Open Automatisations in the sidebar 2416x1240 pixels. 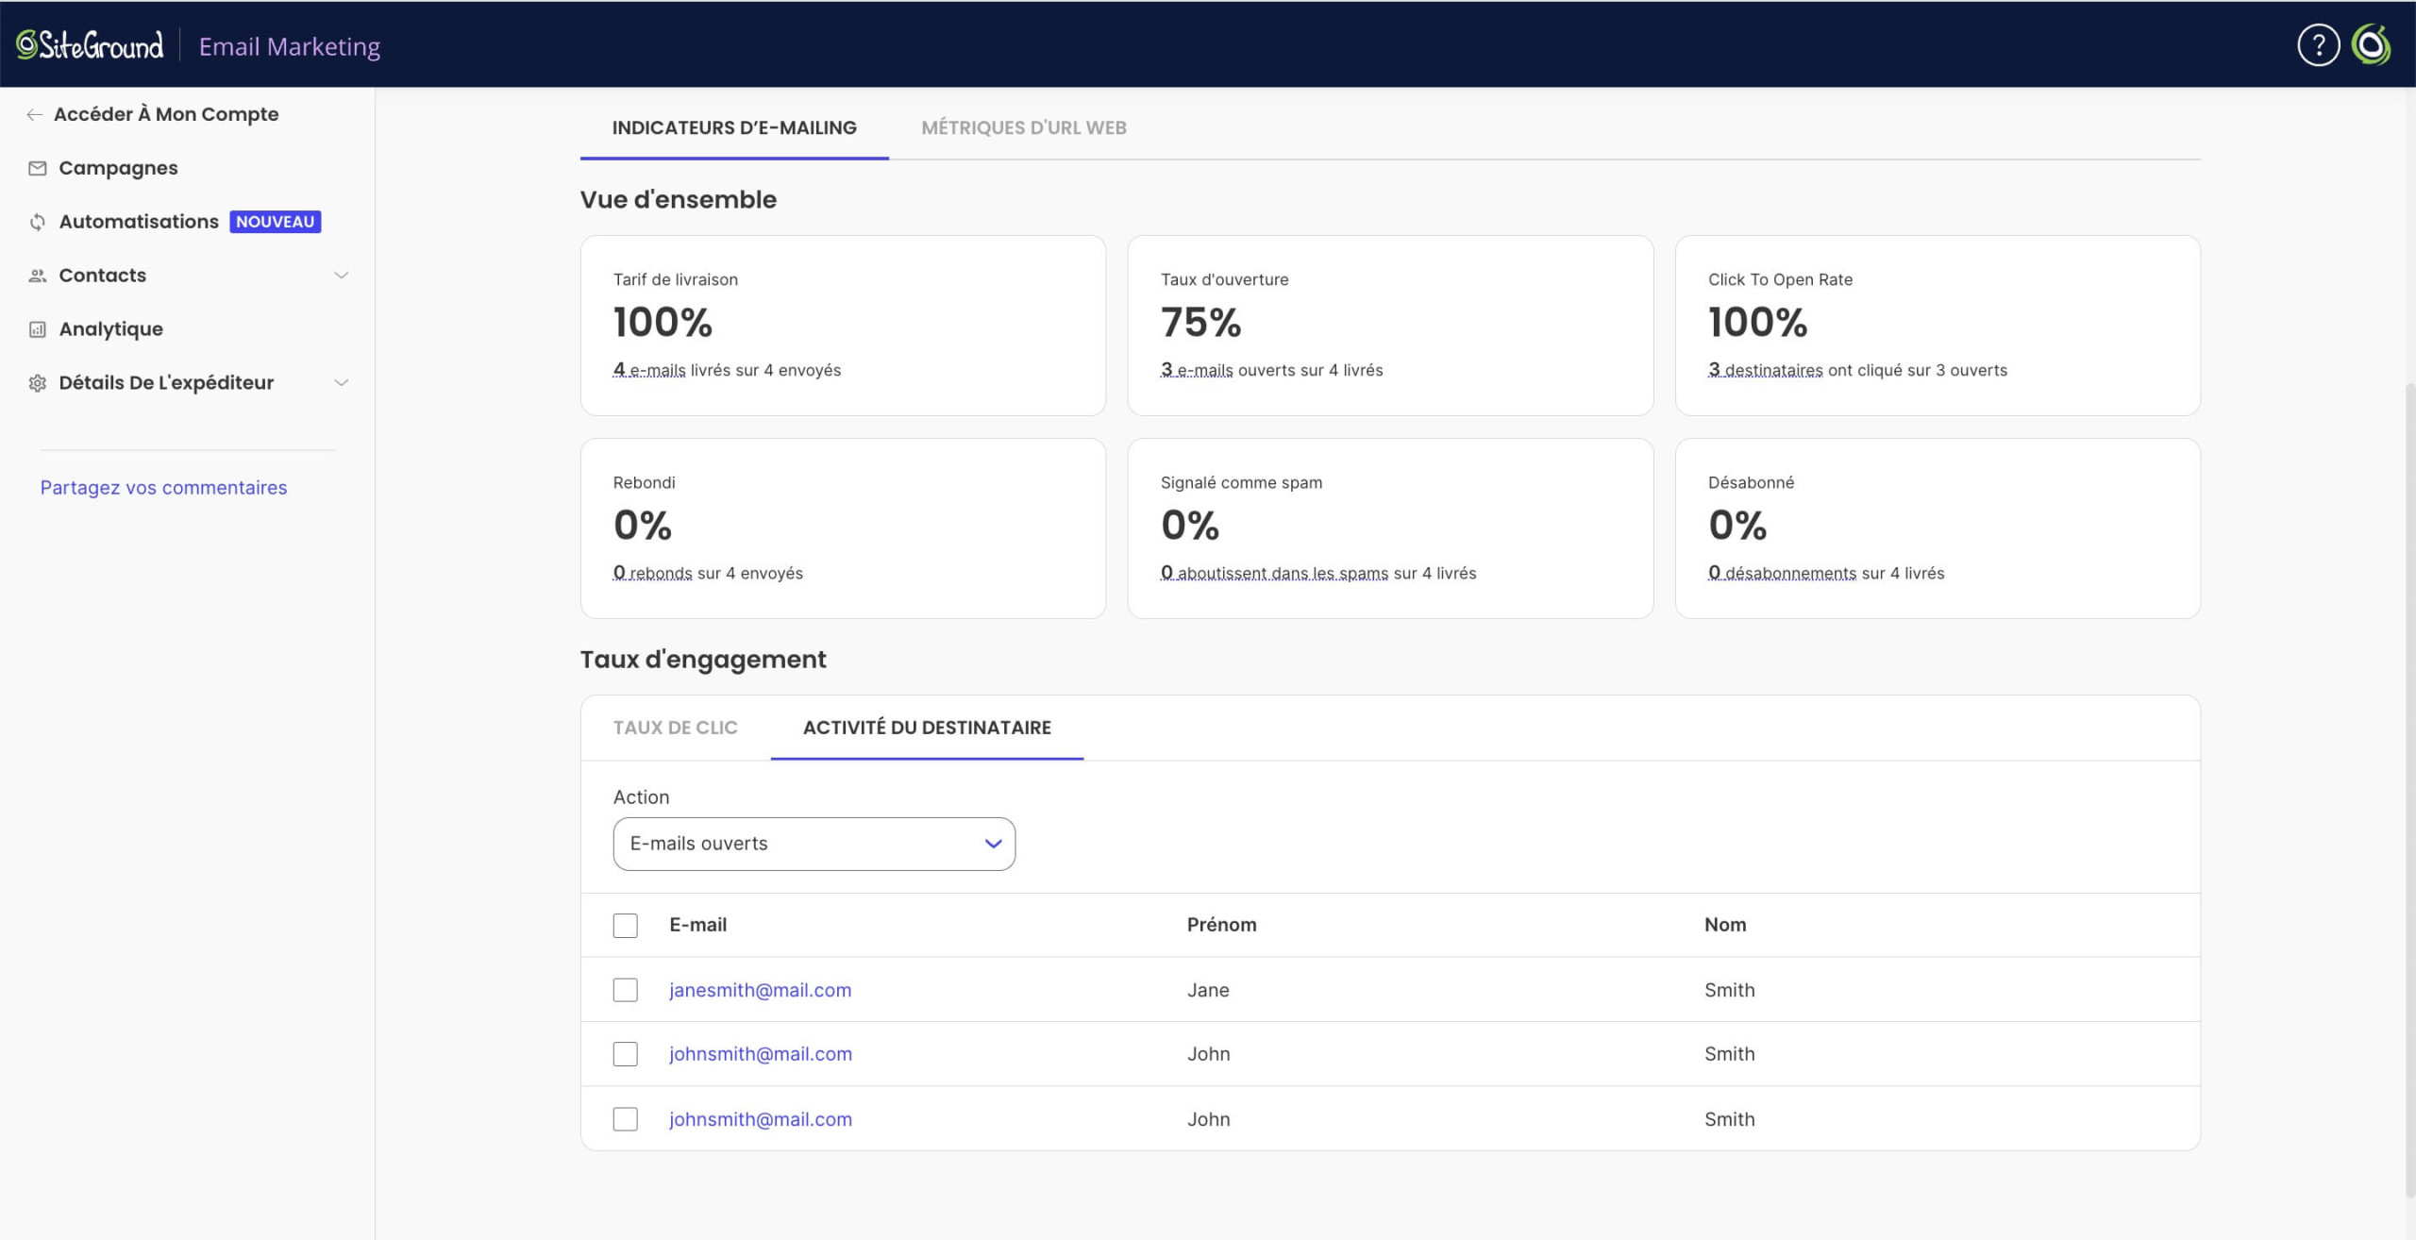[139, 222]
